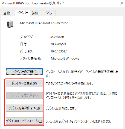
Task: Click the バージョン: label
Action: (x=26, y=51)
